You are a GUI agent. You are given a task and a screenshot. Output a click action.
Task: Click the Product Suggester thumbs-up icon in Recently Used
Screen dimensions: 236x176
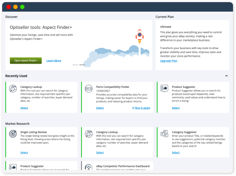(x=164, y=89)
